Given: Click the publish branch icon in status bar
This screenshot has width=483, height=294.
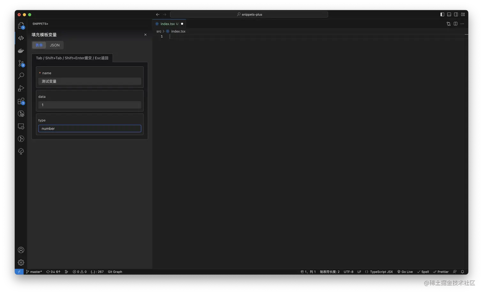Looking at the screenshot, I should click(x=66, y=272).
